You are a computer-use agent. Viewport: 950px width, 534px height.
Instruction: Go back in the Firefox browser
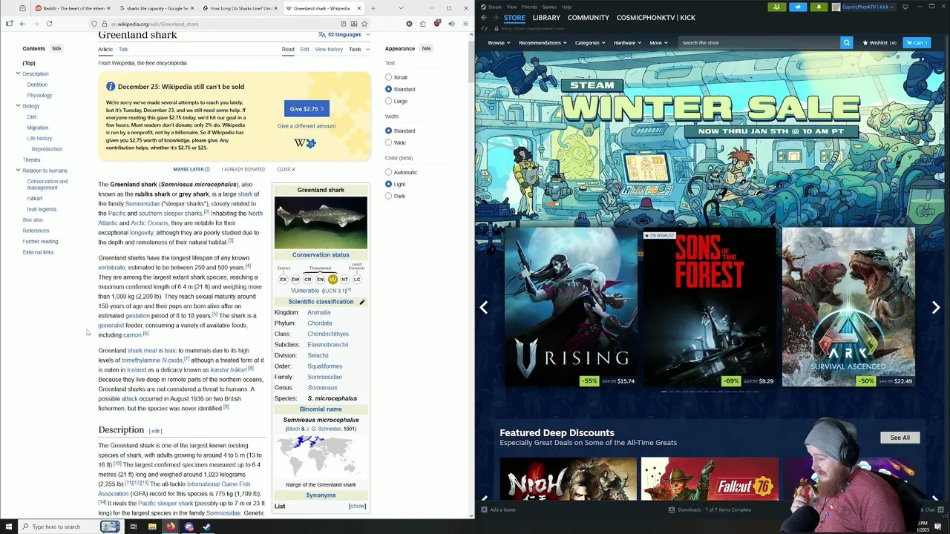click(22, 24)
